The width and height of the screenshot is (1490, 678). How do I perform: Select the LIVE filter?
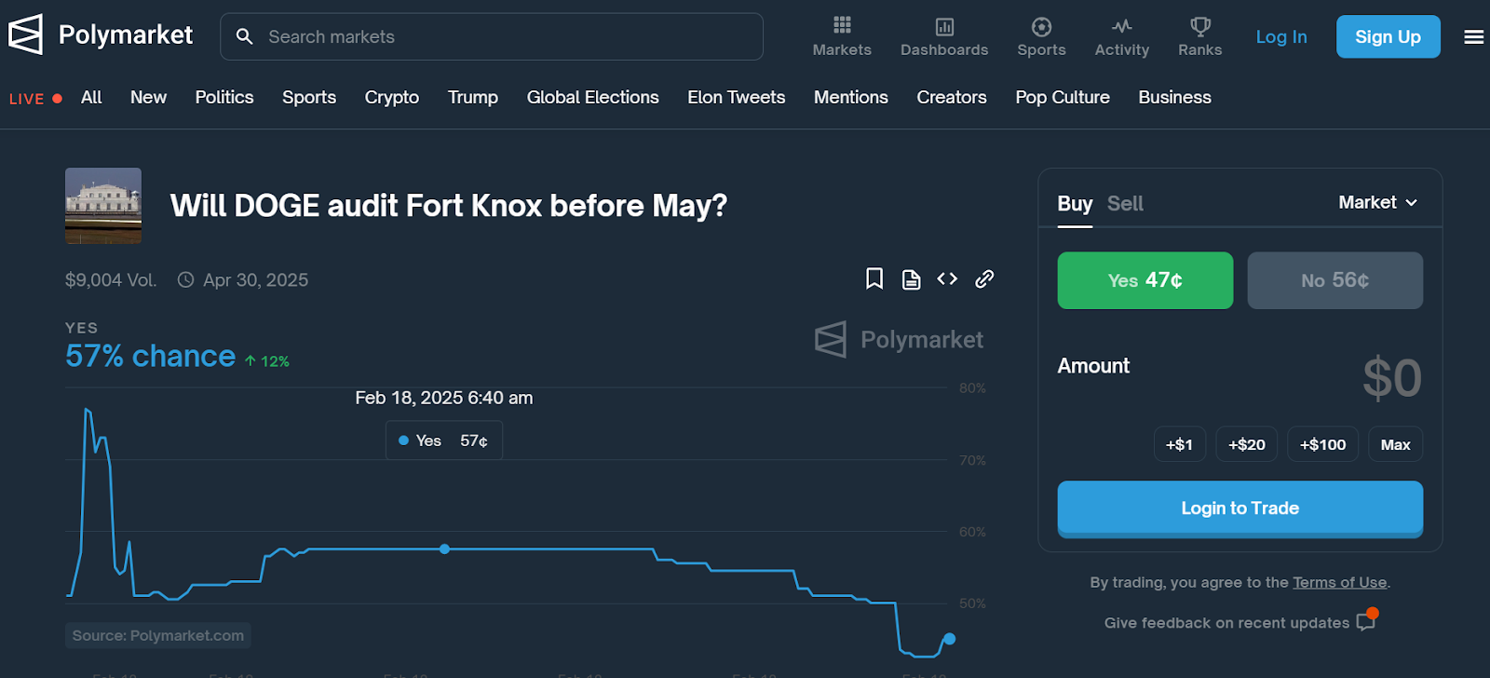[35, 99]
